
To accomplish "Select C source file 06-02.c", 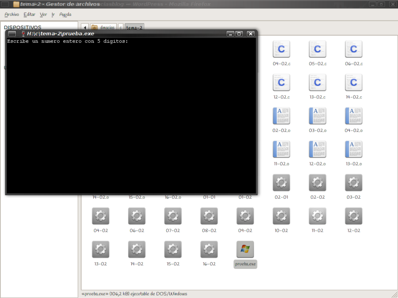I will pos(353,49).
